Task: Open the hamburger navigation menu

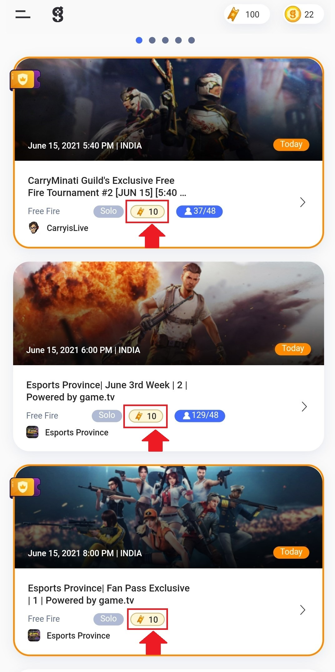Action: (23, 14)
